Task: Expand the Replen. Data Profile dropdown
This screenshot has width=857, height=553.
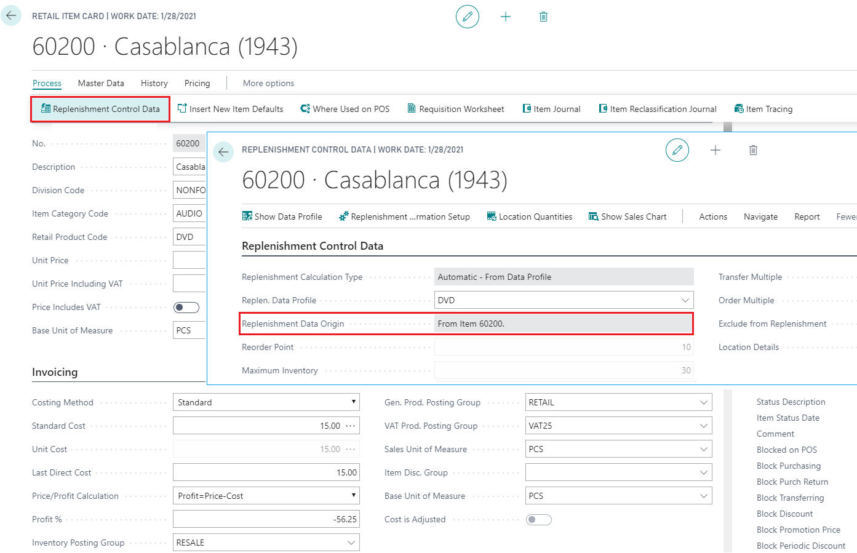Action: [685, 300]
